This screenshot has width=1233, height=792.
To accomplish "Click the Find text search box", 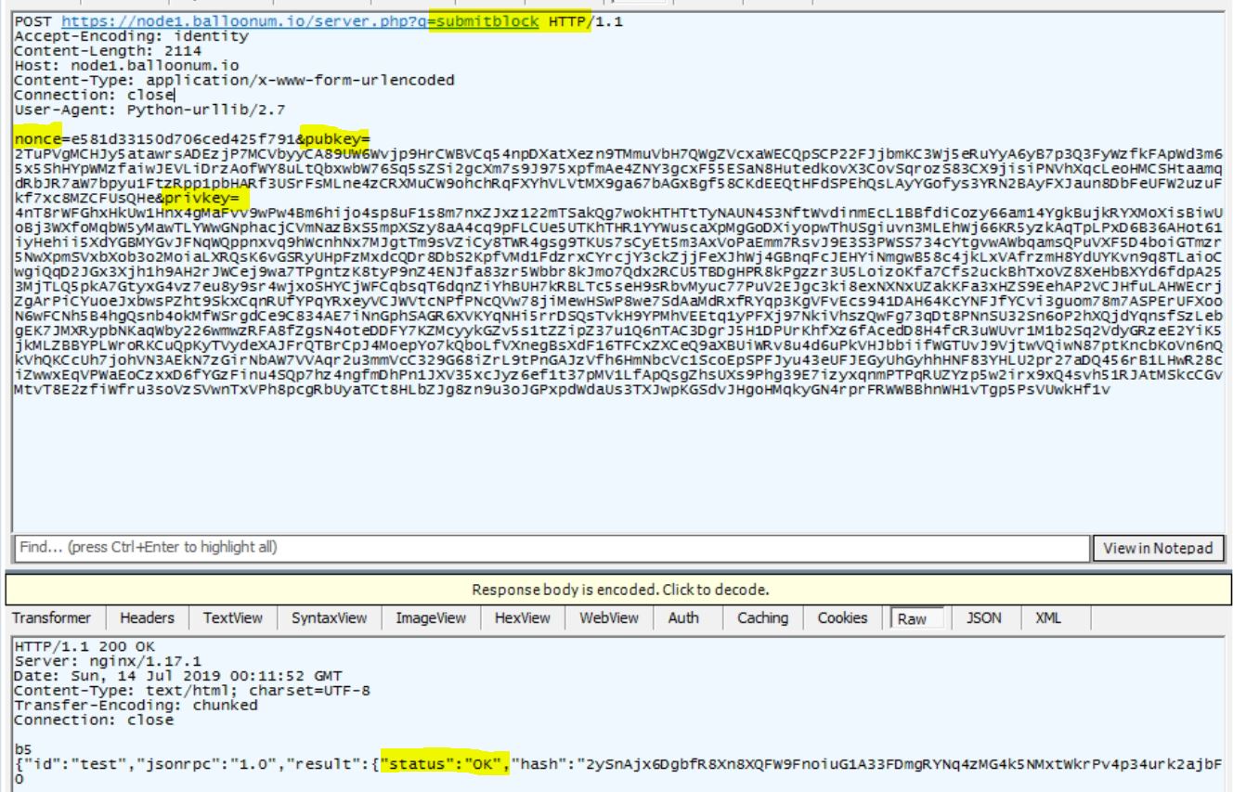I will [x=552, y=547].
